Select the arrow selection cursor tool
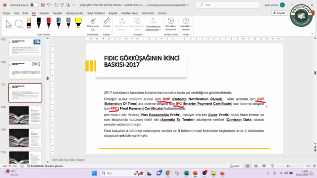 tap(9, 24)
